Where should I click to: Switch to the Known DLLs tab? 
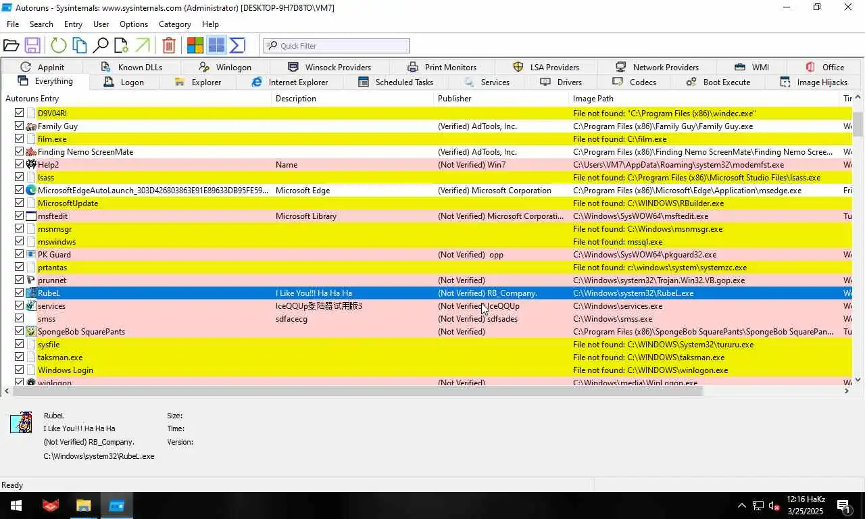click(x=132, y=67)
